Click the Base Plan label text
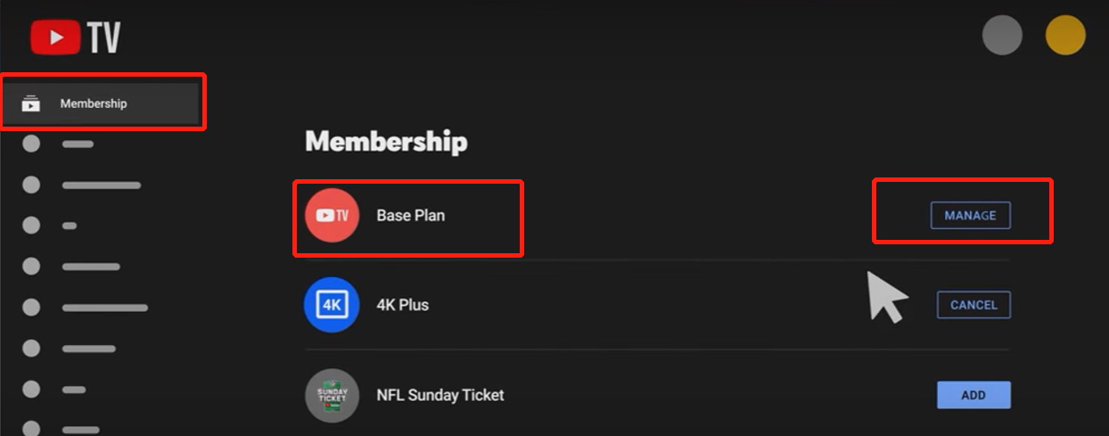This screenshot has height=436, width=1109. pyautogui.click(x=410, y=216)
